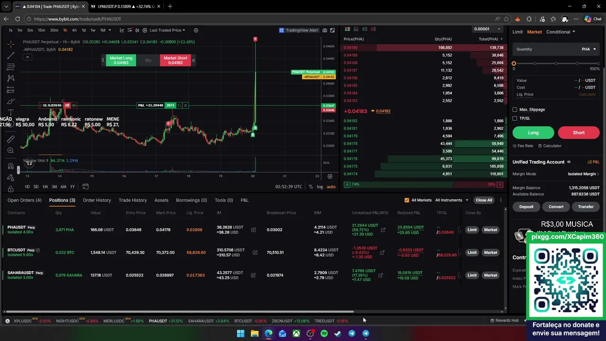Select the buy-only order book view icon
The height and width of the screenshot is (341, 606).
365,29
